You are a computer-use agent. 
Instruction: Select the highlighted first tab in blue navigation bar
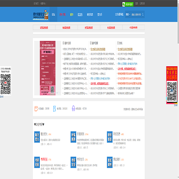pos(53,14)
